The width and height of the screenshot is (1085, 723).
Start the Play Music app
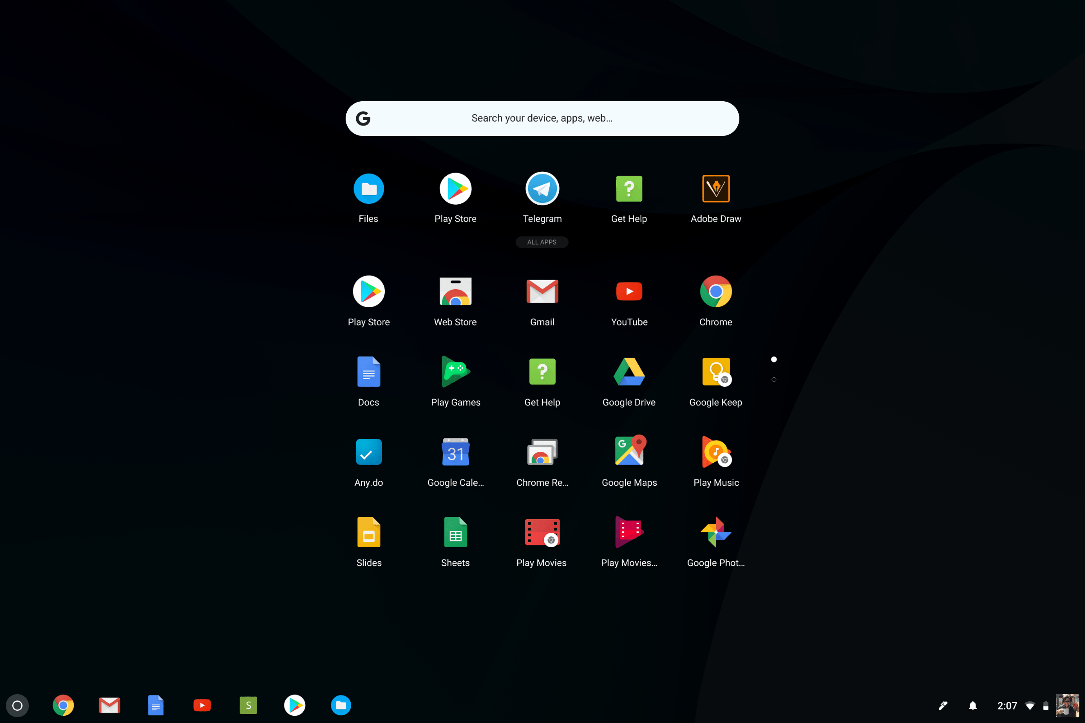(x=716, y=452)
